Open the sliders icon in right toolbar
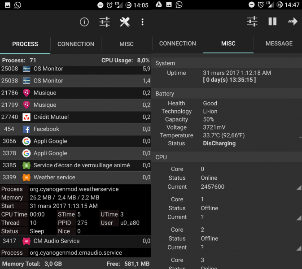302x269 pixels. (252, 22)
